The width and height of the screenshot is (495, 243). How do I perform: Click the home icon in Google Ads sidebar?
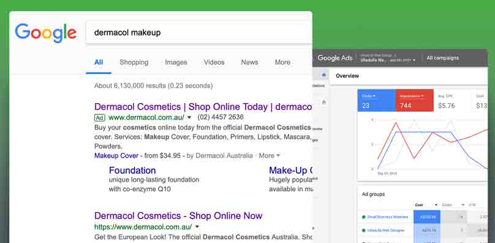click(x=323, y=75)
